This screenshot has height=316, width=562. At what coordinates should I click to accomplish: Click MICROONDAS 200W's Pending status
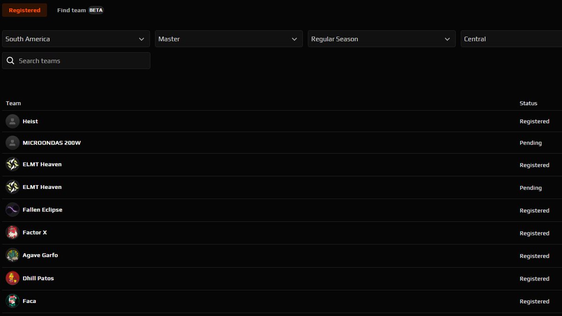point(531,143)
